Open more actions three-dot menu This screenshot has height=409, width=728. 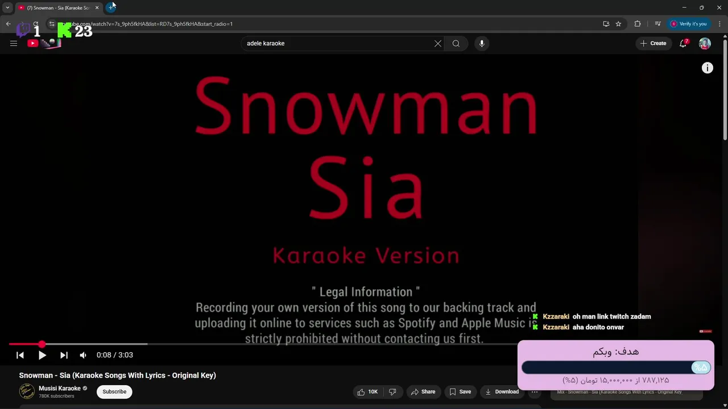535,391
